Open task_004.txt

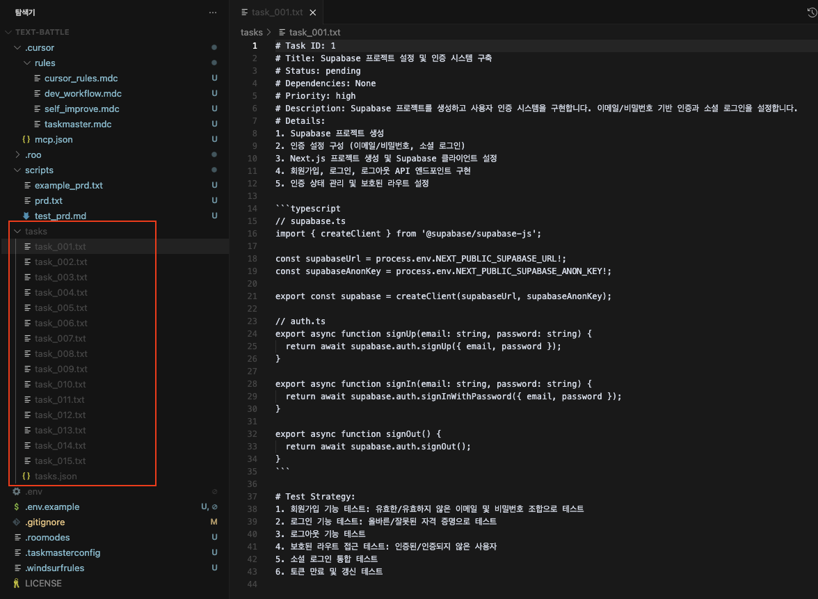pyautogui.click(x=61, y=292)
